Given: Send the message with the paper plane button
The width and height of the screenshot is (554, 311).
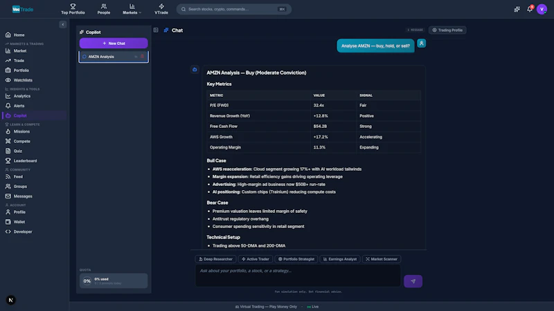Looking at the screenshot, I should pyautogui.click(x=413, y=281).
